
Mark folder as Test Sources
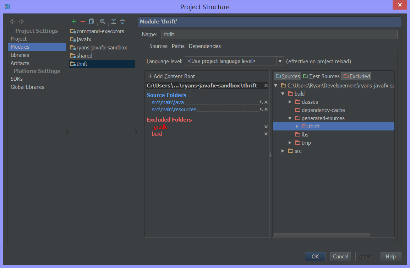[x=321, y=76]
